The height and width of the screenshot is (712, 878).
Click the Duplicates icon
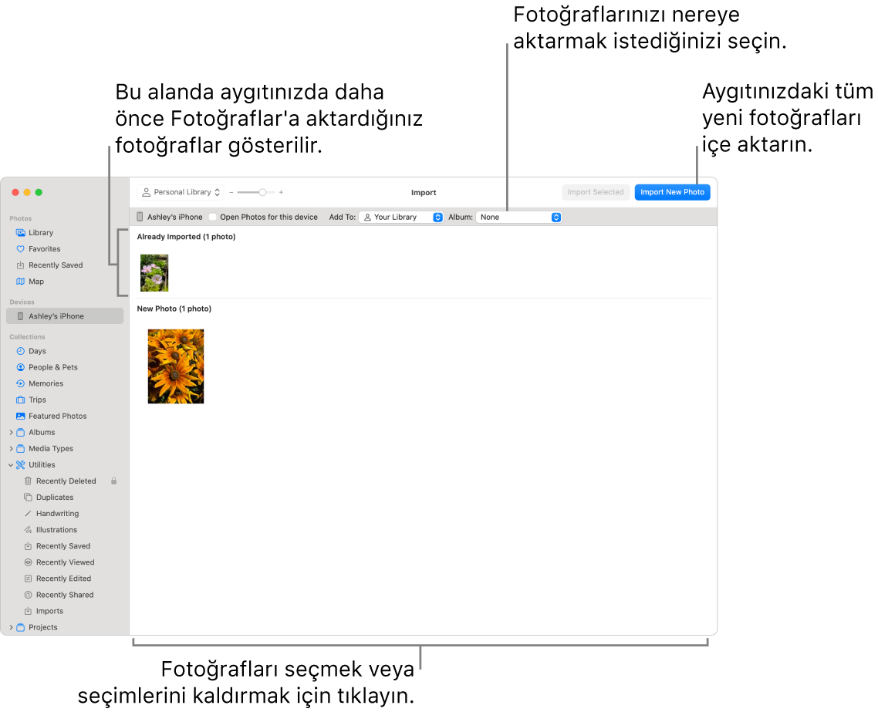(x=28, y=498)
